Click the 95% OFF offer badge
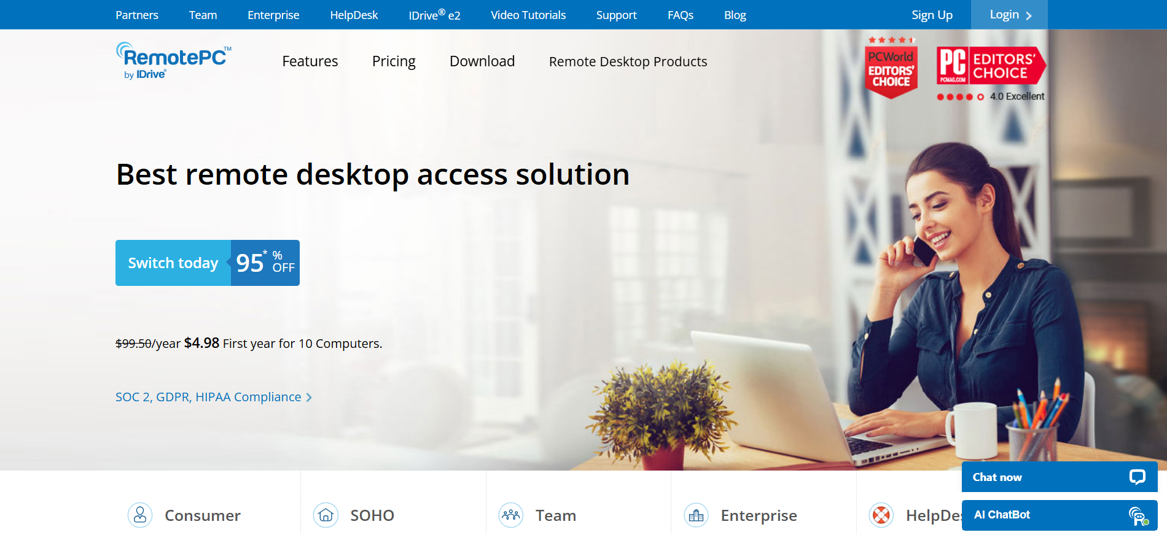Screen dimensions: 1167x535 coord(265,263)
